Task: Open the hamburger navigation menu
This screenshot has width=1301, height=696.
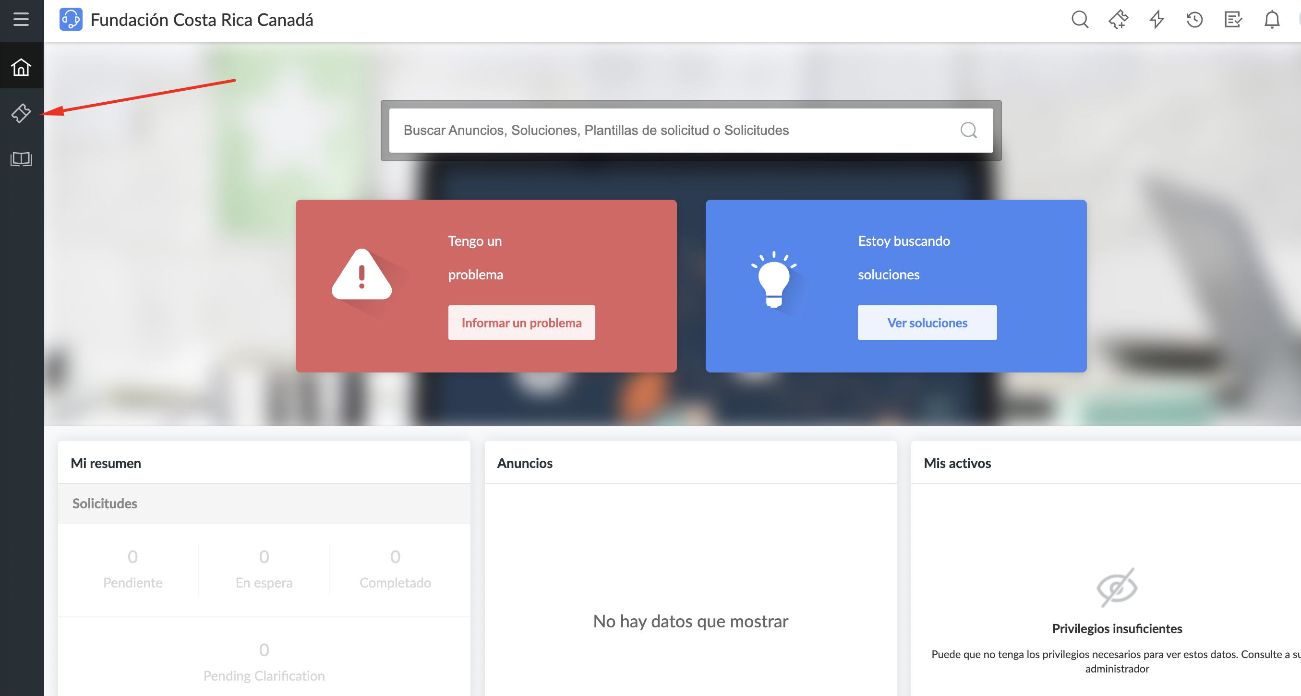Action: click(x=21, y=19)
